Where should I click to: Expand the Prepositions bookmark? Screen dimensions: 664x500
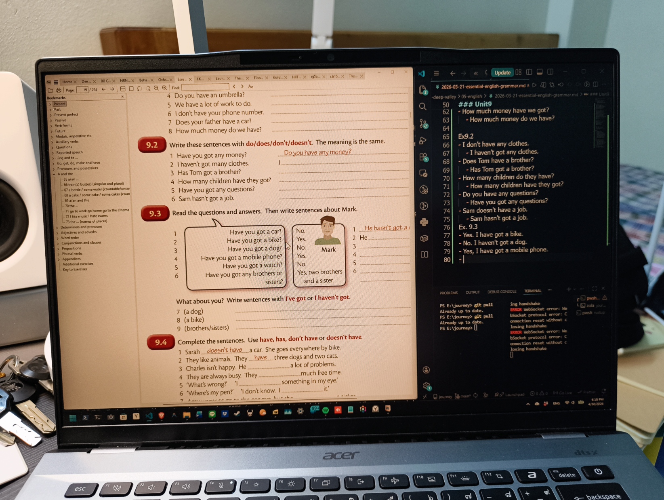58,249
